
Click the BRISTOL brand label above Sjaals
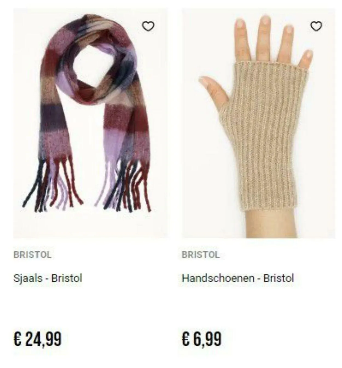(x=32, y=255)
